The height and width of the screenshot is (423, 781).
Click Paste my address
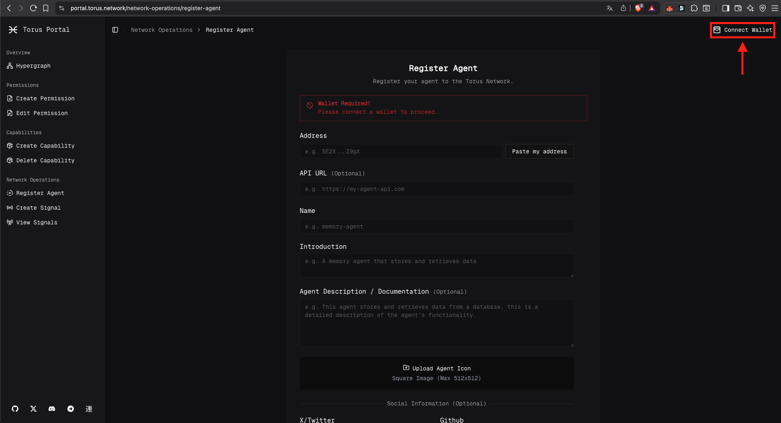click(539, 151)
